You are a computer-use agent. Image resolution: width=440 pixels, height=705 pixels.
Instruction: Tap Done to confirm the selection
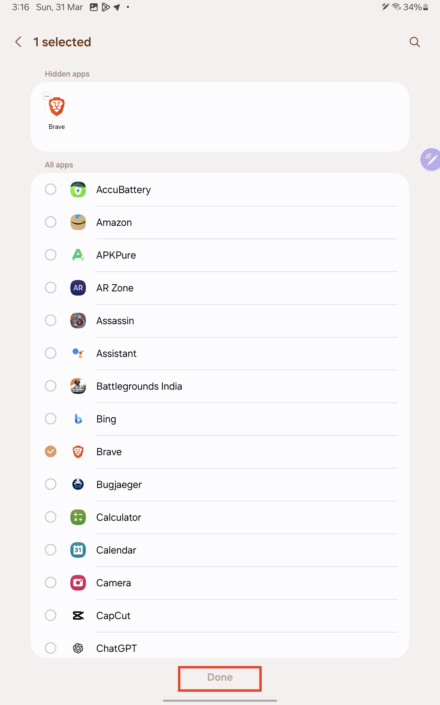coord(220,678)
